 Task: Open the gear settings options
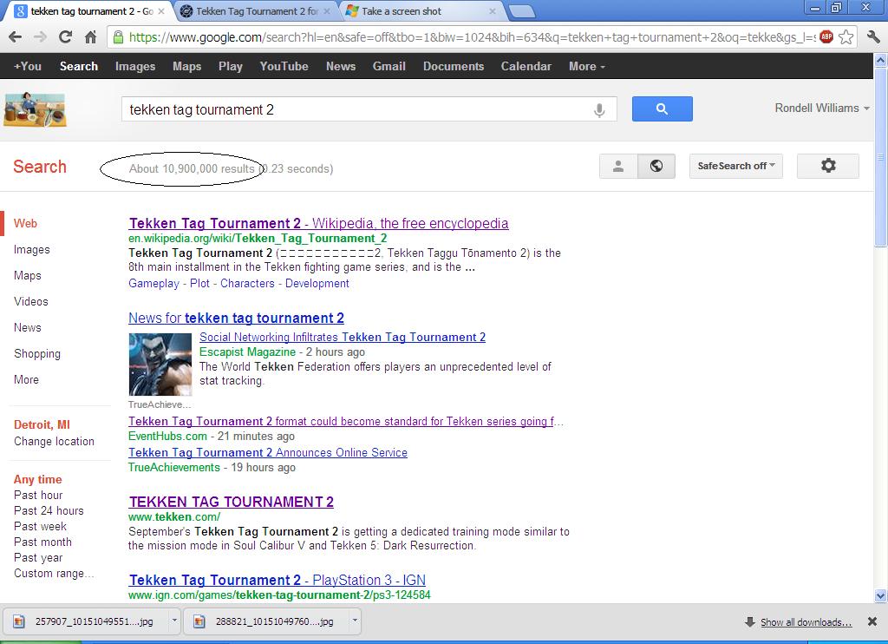click(x=827, y=166)
